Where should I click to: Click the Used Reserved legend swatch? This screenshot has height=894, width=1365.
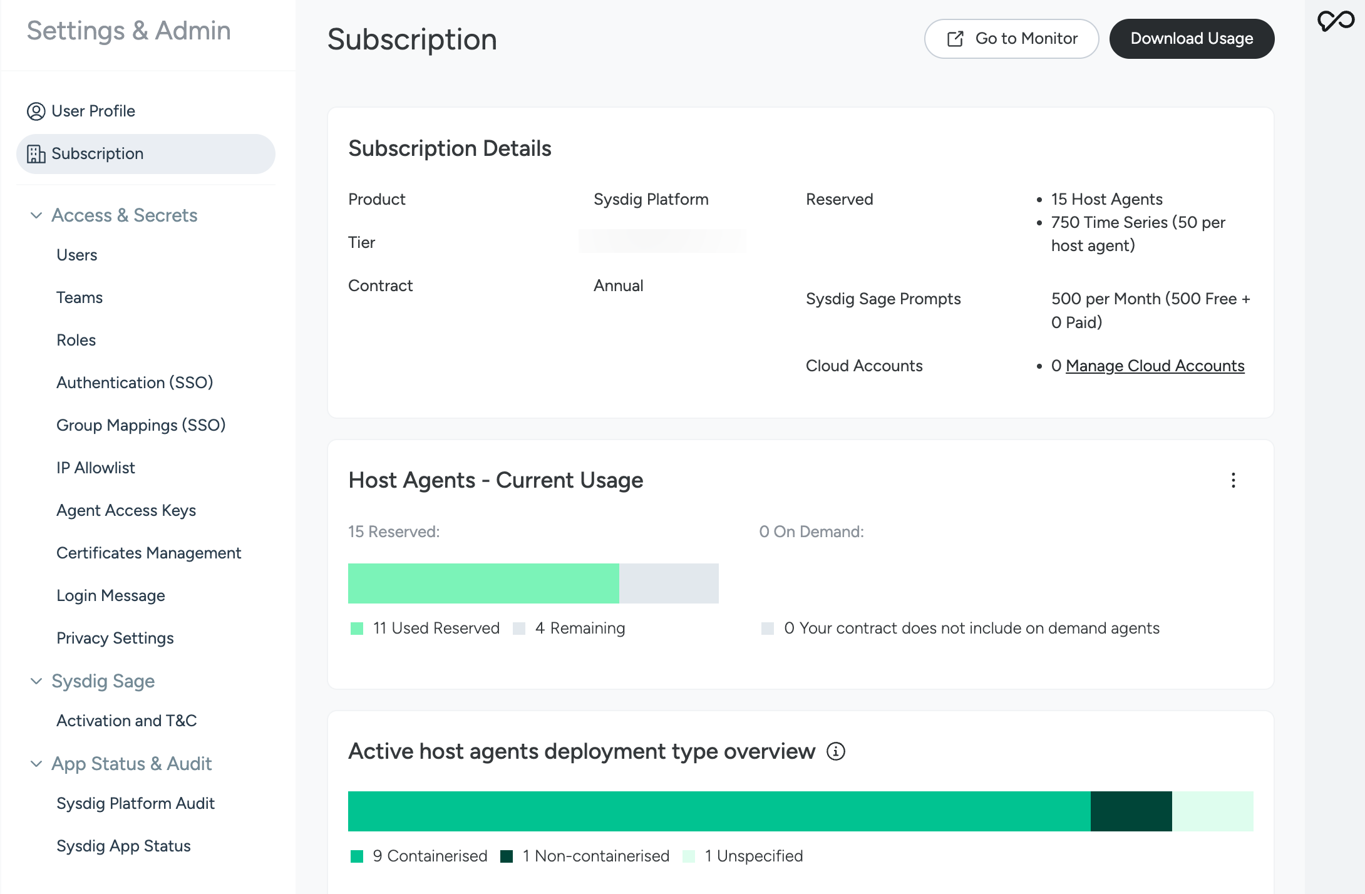(x=357, y=629)
